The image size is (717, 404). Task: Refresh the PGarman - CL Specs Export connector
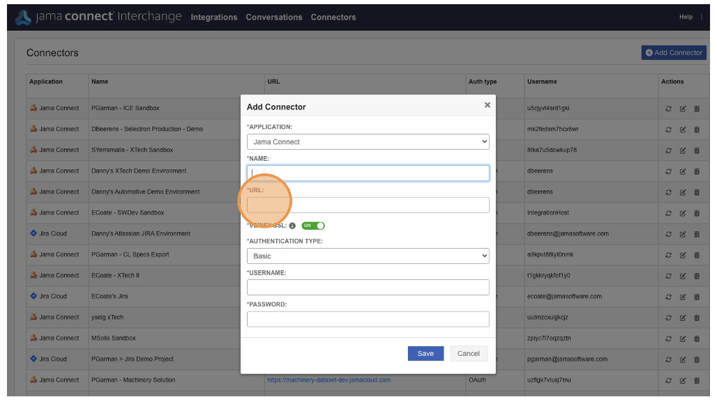669,255
